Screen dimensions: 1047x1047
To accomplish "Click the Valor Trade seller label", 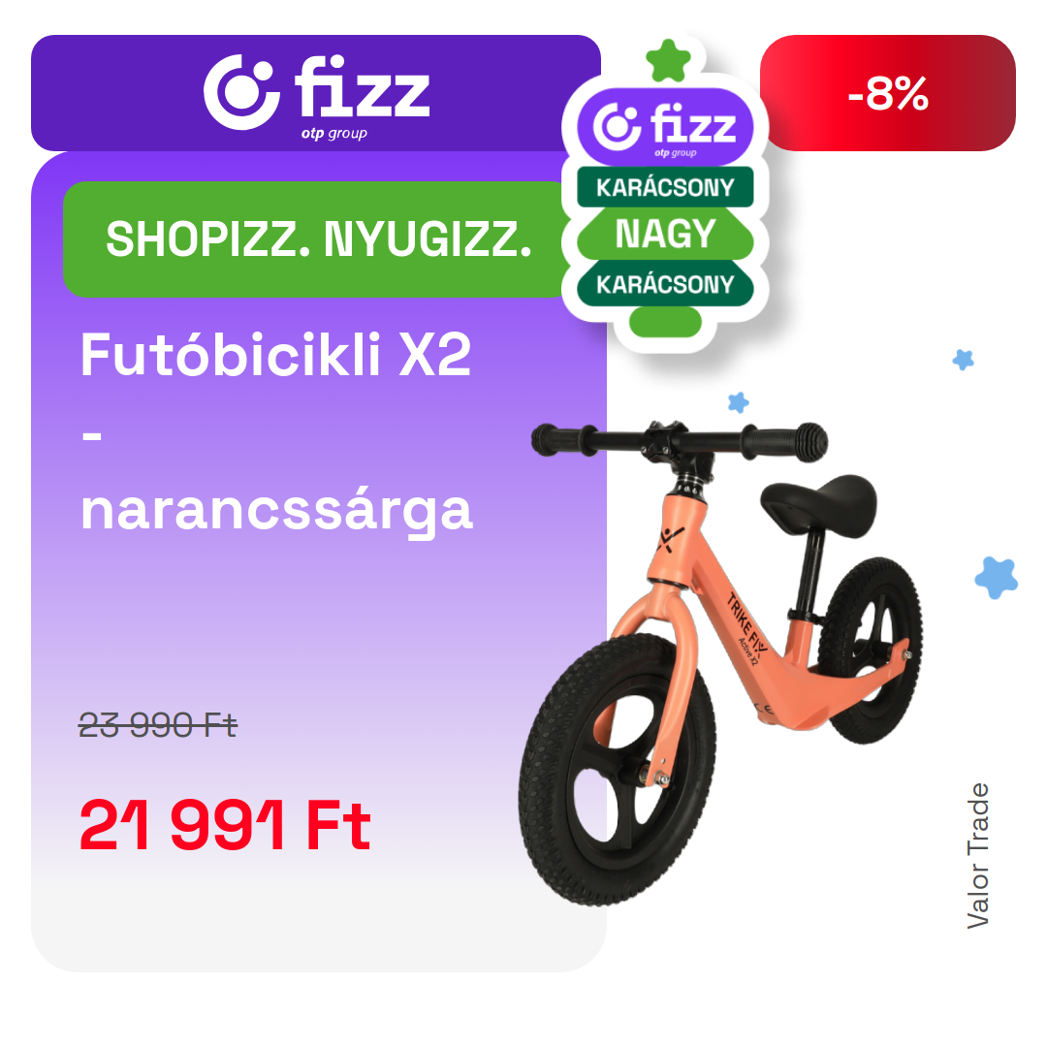I will 977,856.
